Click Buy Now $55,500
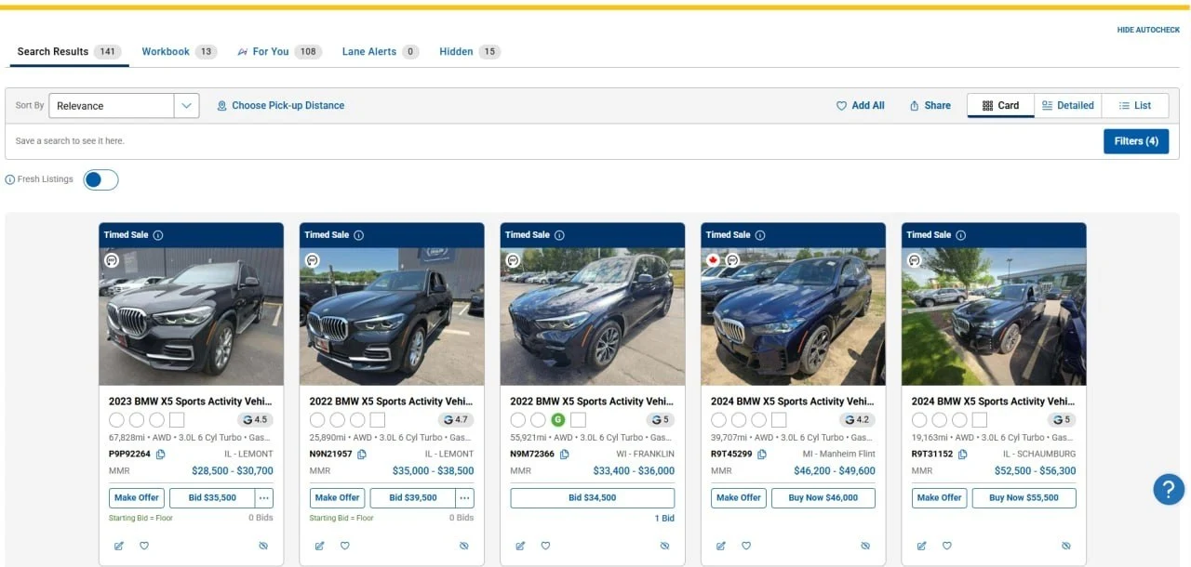The image size is (1191, 567). pyautogui.click(x=1024, y=497)
